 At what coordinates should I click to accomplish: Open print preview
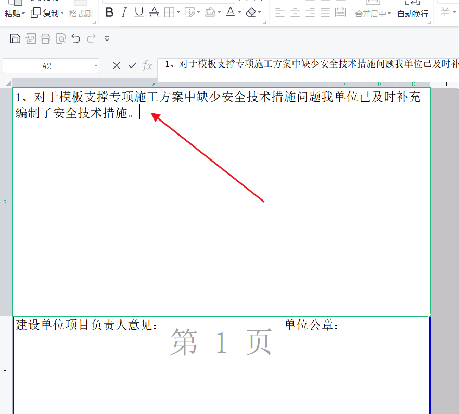[x=61, y=38]
